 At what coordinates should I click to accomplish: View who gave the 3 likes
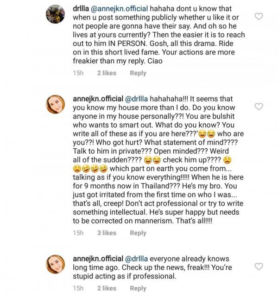107,233
